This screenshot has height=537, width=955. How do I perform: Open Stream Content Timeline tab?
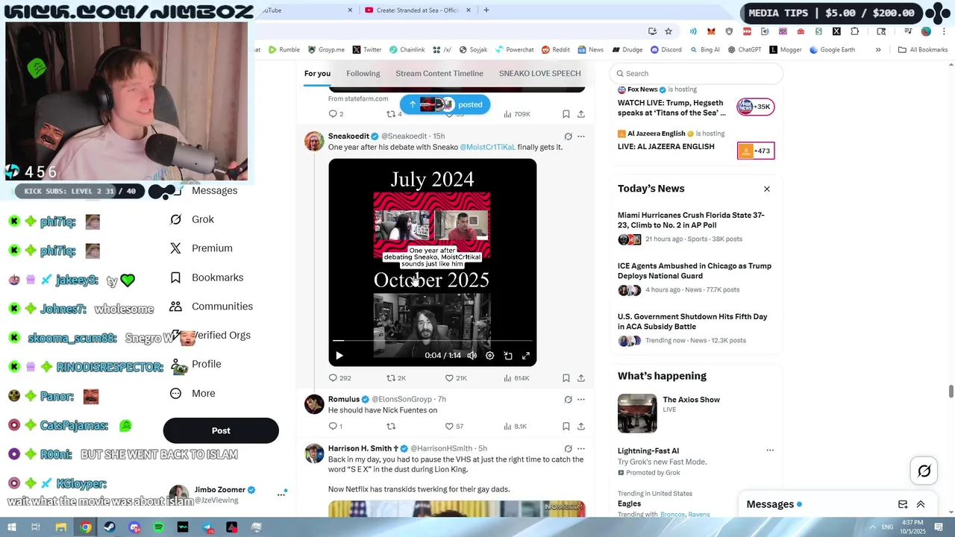[x=439, y=73]
